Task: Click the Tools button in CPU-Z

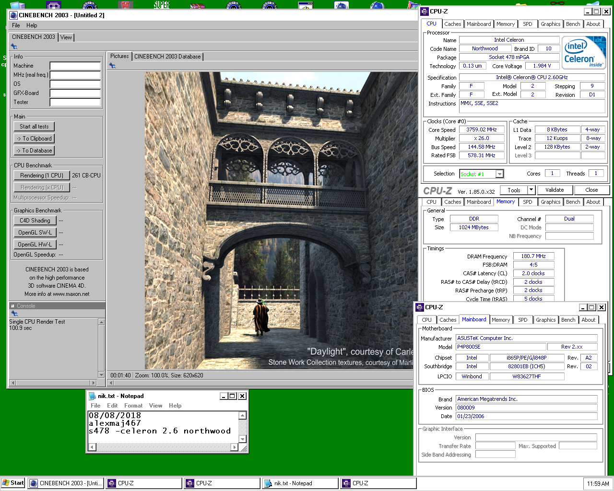Action: tap(514, 190)
